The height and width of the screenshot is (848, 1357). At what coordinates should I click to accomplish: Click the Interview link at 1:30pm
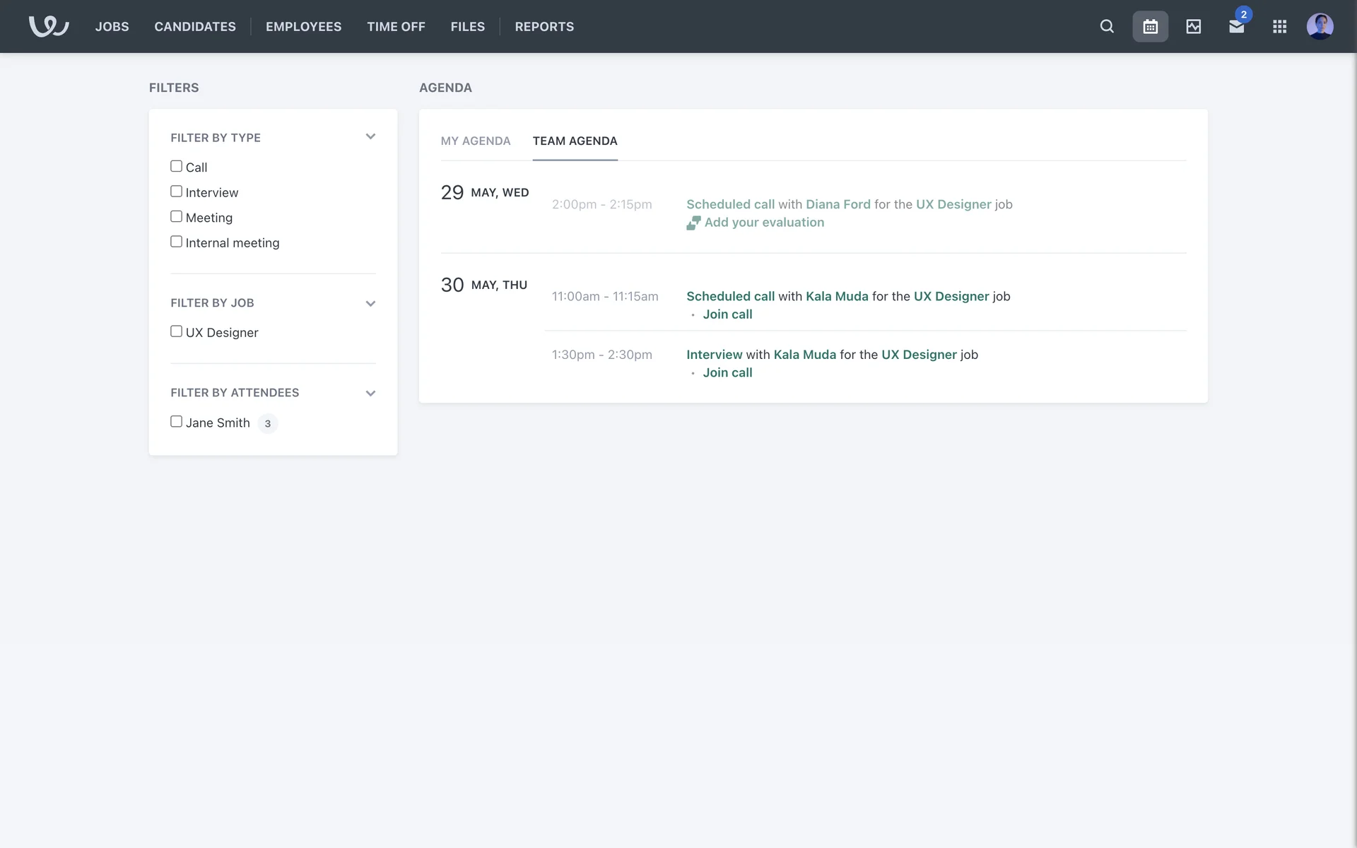click(x=714, y=355)
